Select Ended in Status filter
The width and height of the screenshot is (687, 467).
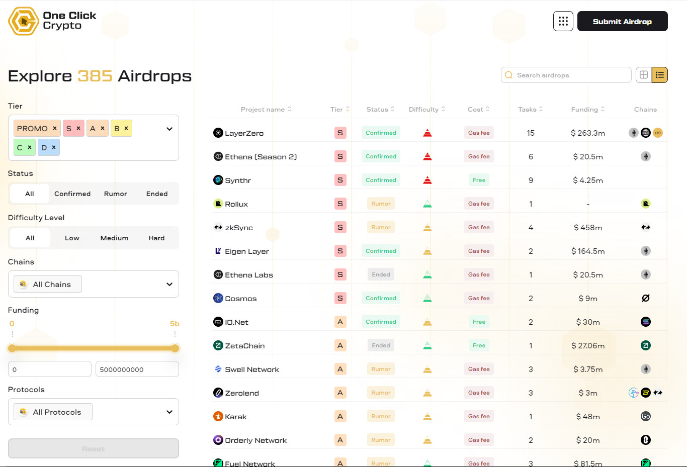tap(157, 194)
